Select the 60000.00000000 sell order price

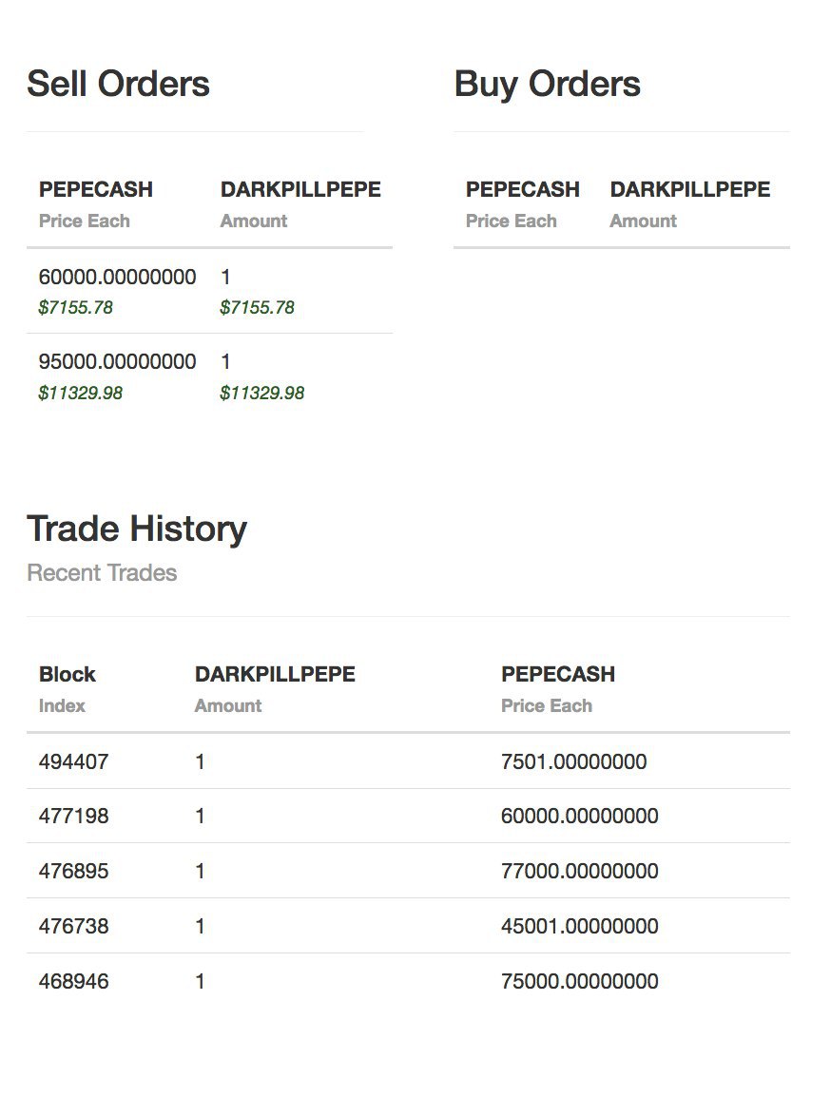[x=117, y=277]
